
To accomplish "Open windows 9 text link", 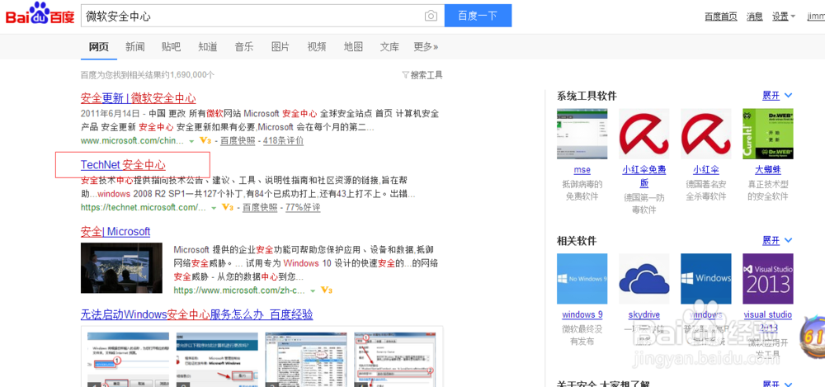I will [582, 315].
